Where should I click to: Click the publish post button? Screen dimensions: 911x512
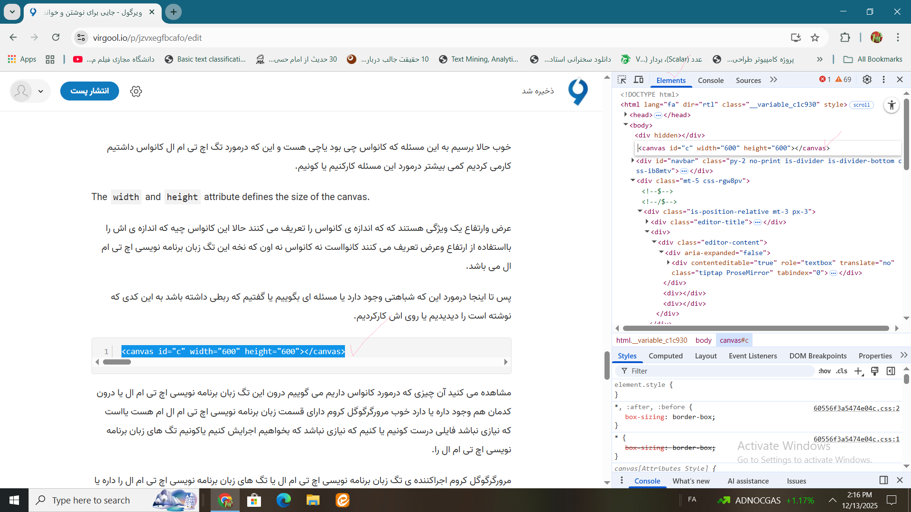90,91
